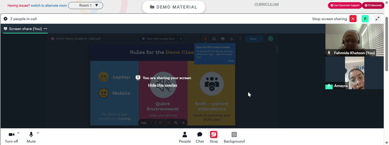Expand Open with dropdown arrow
The height and width of the screenshot is (145, 389).
[x=181, y=39]
